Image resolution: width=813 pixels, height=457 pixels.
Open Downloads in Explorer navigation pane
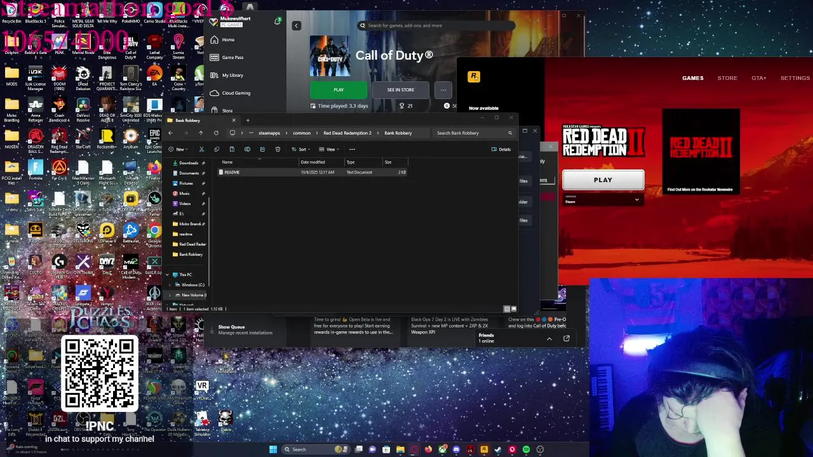[188, 162]
